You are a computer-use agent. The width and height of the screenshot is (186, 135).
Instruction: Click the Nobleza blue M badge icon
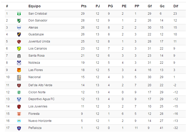point(19,63)
